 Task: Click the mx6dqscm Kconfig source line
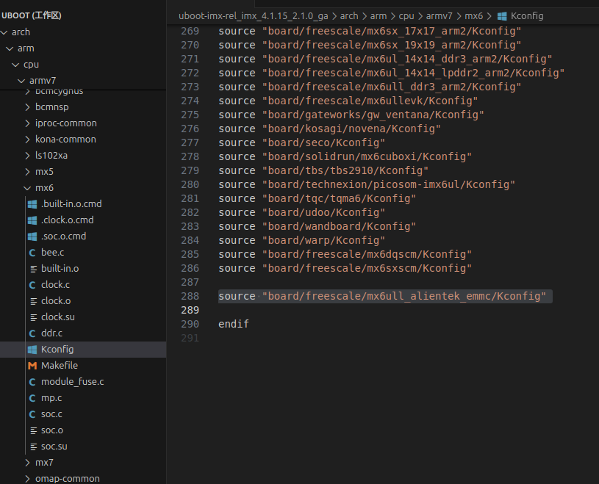coord(345,254)
